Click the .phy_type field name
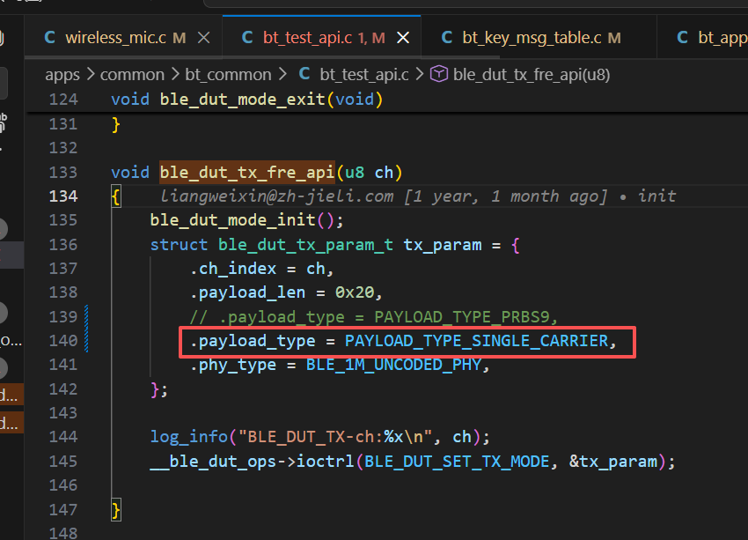Screen dimensions: 748x540 [x=233, y=365]
